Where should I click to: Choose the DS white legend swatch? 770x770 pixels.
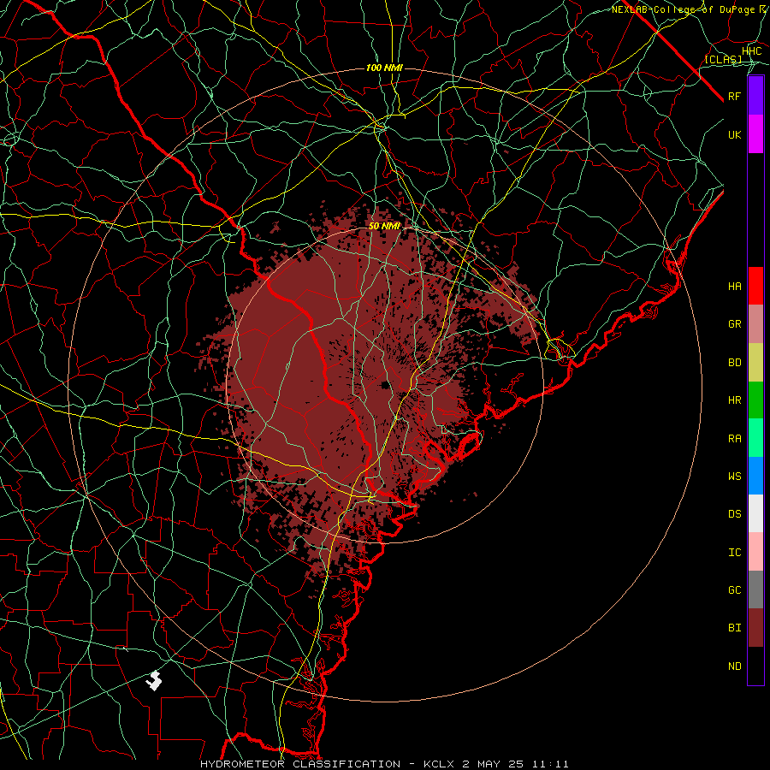point(755,513)
